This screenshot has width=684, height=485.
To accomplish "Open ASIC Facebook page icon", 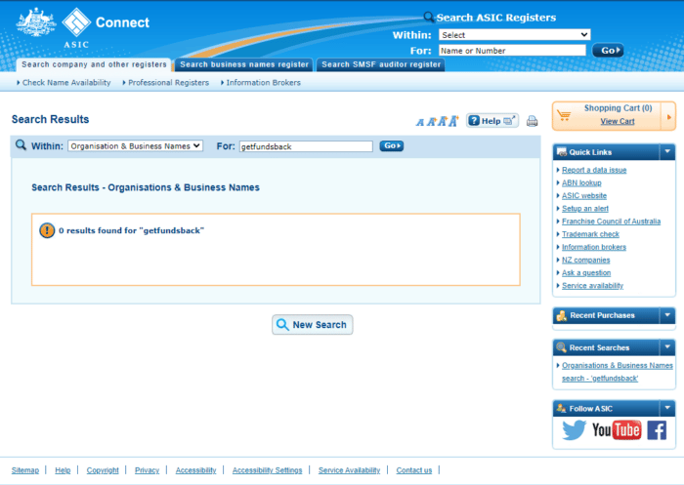I will (657, 430).
